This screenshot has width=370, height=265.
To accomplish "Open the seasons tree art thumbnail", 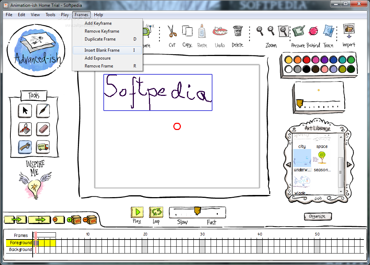I will (x=322, y=158).
